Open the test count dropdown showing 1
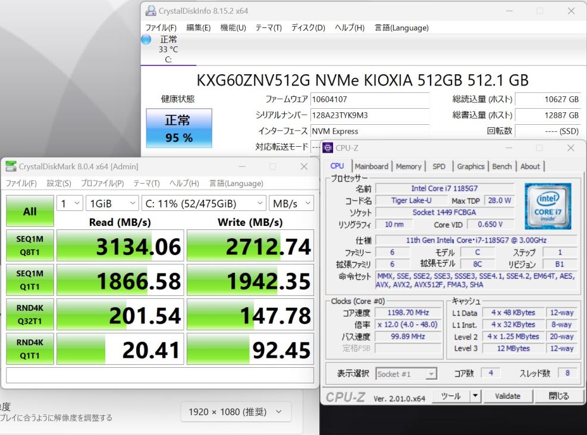This screenshot has width=587, height=435. click(x=70, y=204)
